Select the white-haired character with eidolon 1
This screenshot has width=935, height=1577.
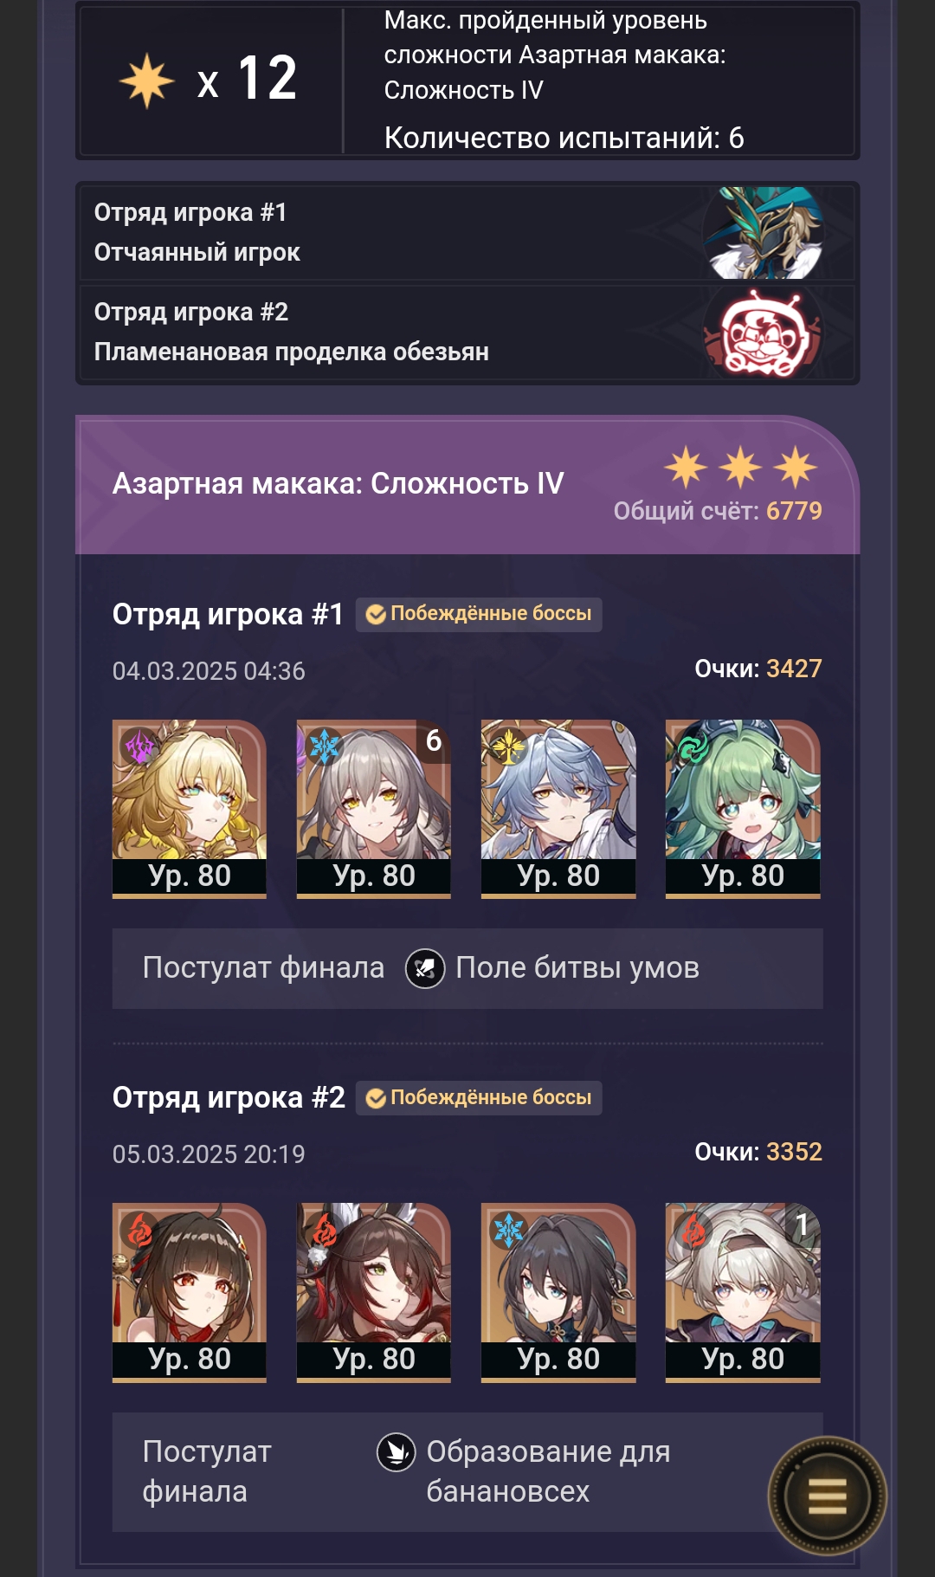743,1292
